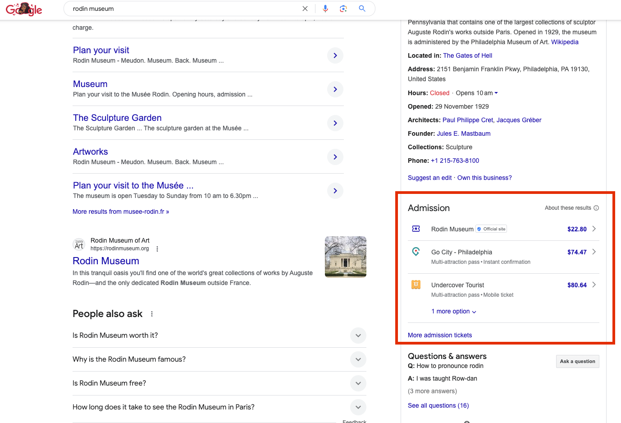This screenshot has height=423, width=621.
Task: Click the chevron beside the $74.47 price
Action: tap(594, 252)
